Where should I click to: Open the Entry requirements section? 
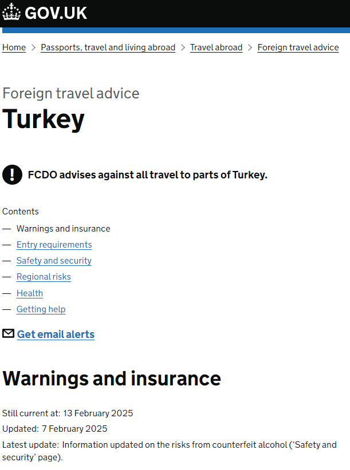click(54, 245)
